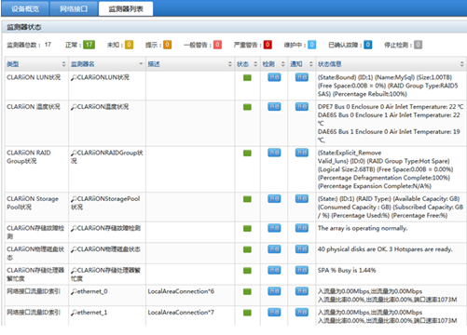The height and width of the screenshot is (335, 467).
Task: Click green status icon in RAID Group row
Action: (247, 154)
